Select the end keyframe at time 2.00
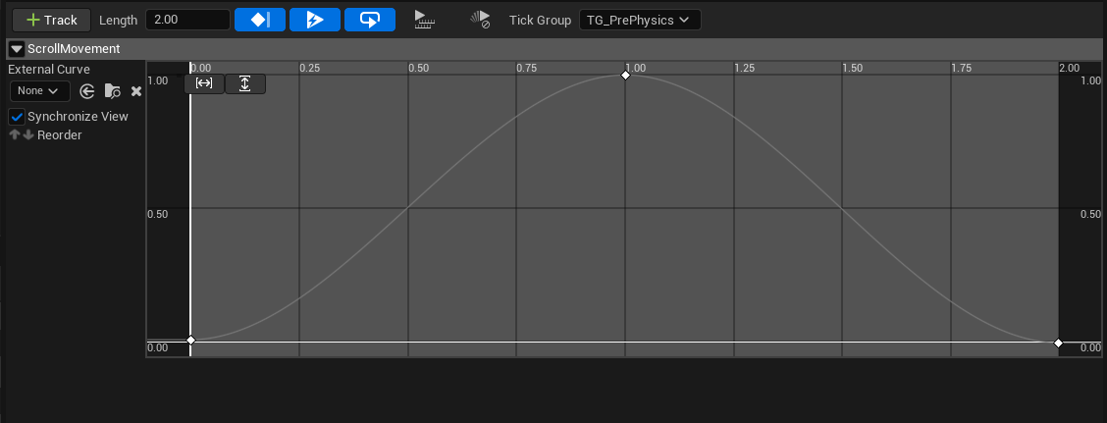The image size is (1107, 423). pyautogui.click(x=1058, y=343)
